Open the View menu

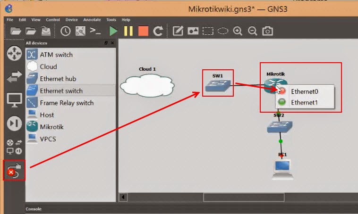pyautogui.click(x=36, y=20)
